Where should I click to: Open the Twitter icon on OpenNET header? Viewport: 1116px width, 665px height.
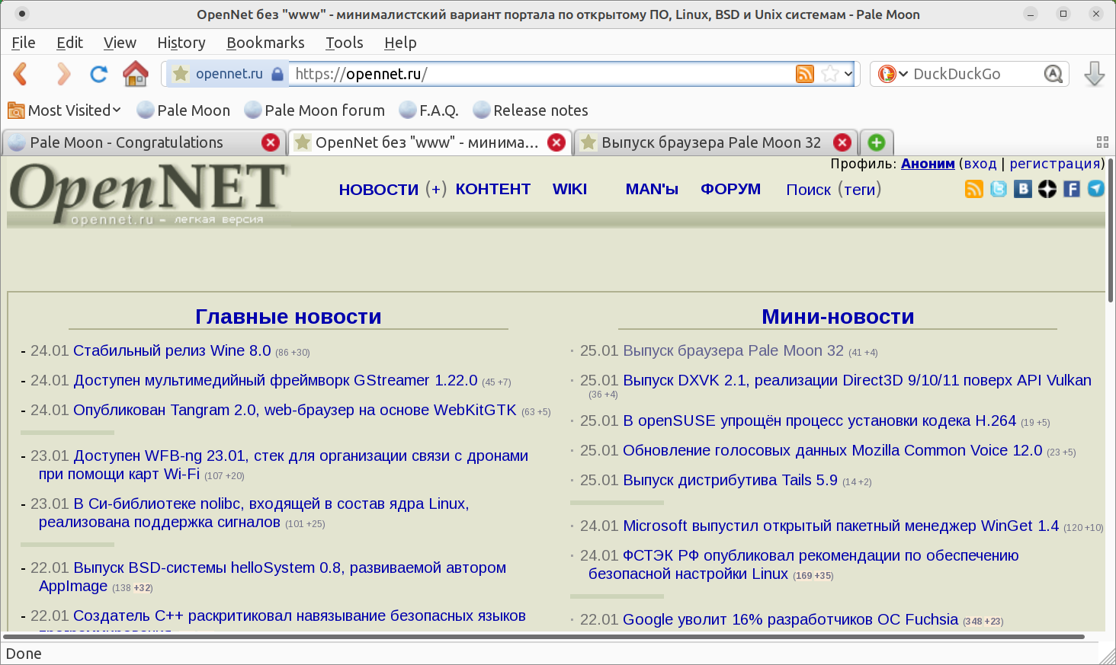point(998,189)
